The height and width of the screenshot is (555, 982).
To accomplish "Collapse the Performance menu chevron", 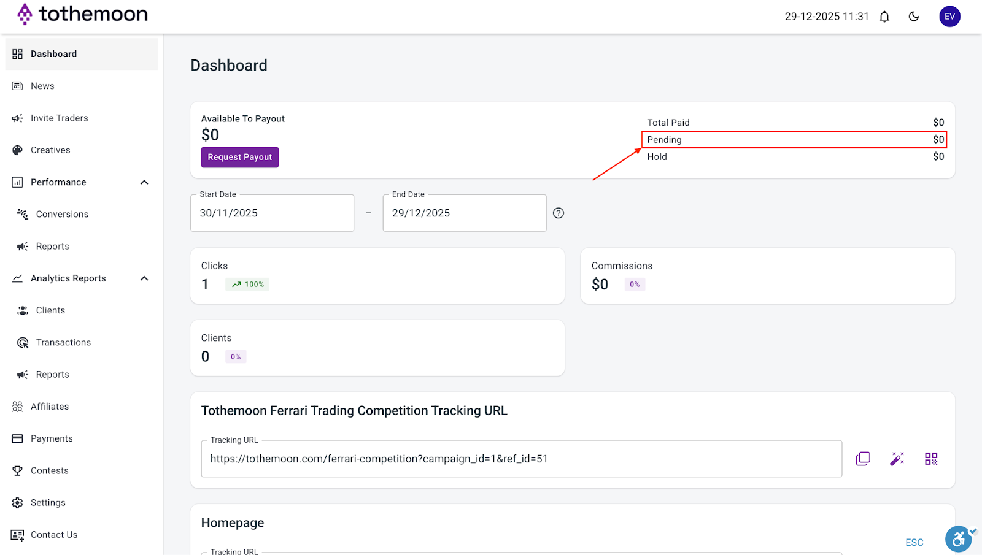I will point(144,182).
